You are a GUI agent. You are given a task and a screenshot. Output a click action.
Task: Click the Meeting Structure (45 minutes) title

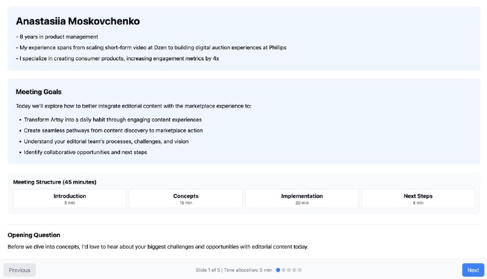point(55,182)
